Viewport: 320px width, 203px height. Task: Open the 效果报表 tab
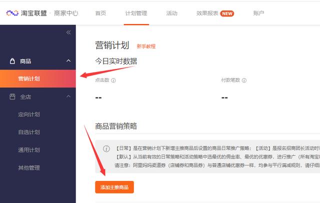[x=207, y=13]
